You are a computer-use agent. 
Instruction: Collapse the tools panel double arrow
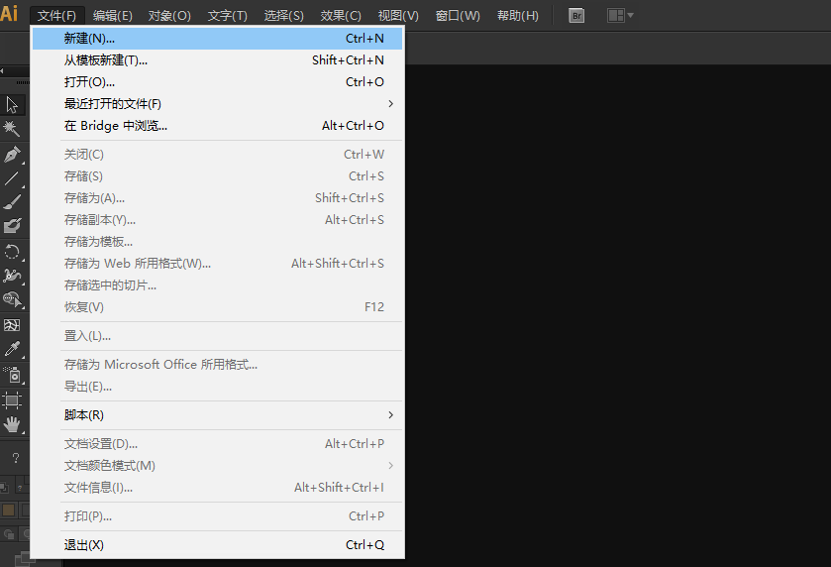3,70
